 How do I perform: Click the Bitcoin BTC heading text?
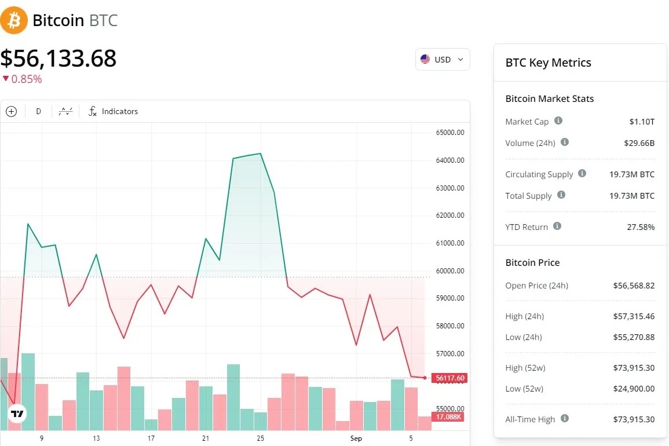pos(75,21)
